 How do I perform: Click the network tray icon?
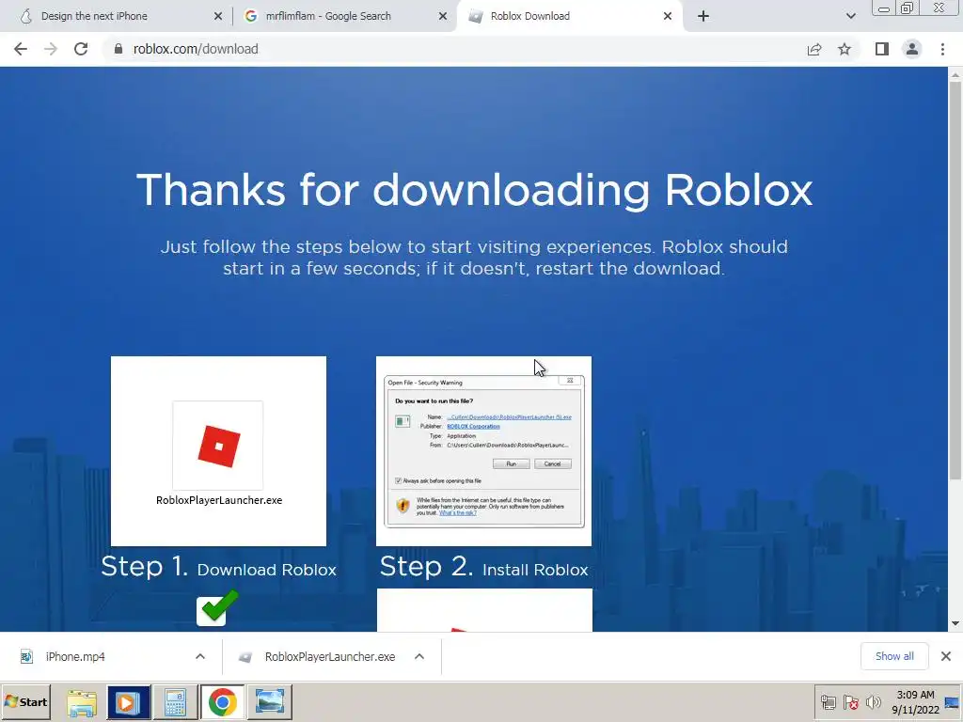coord(829,702)
